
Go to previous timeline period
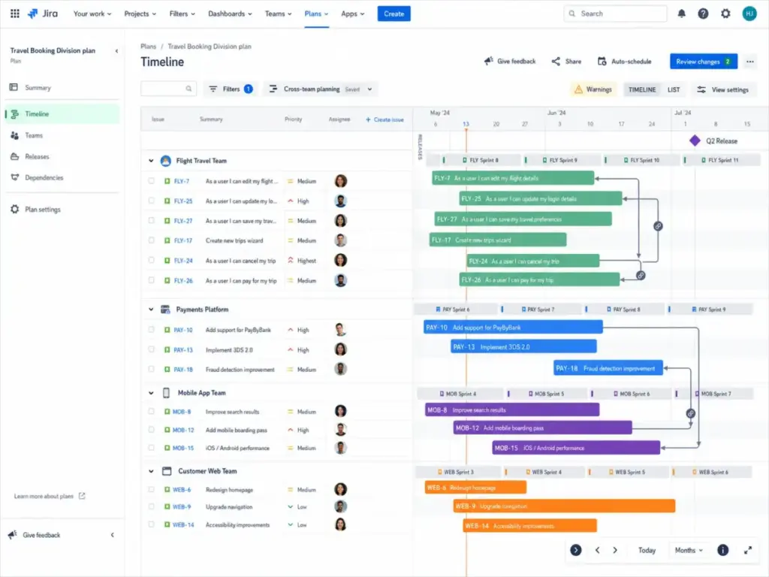pyautogui.click(x=597, y=550)
